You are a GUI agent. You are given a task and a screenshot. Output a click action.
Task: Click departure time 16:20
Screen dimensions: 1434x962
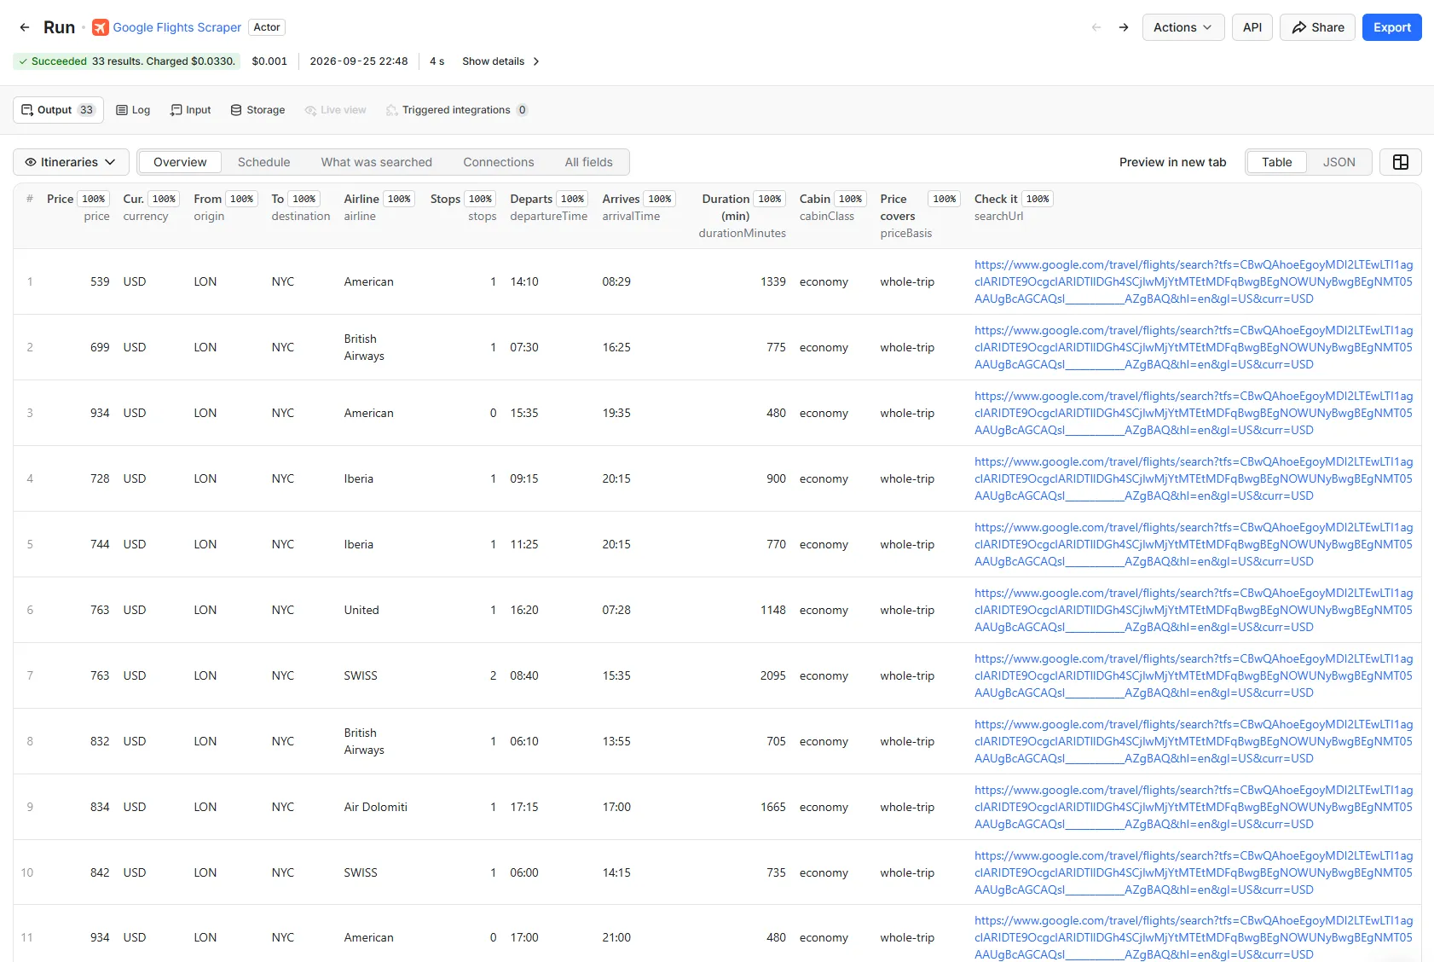tap(524, 610)
